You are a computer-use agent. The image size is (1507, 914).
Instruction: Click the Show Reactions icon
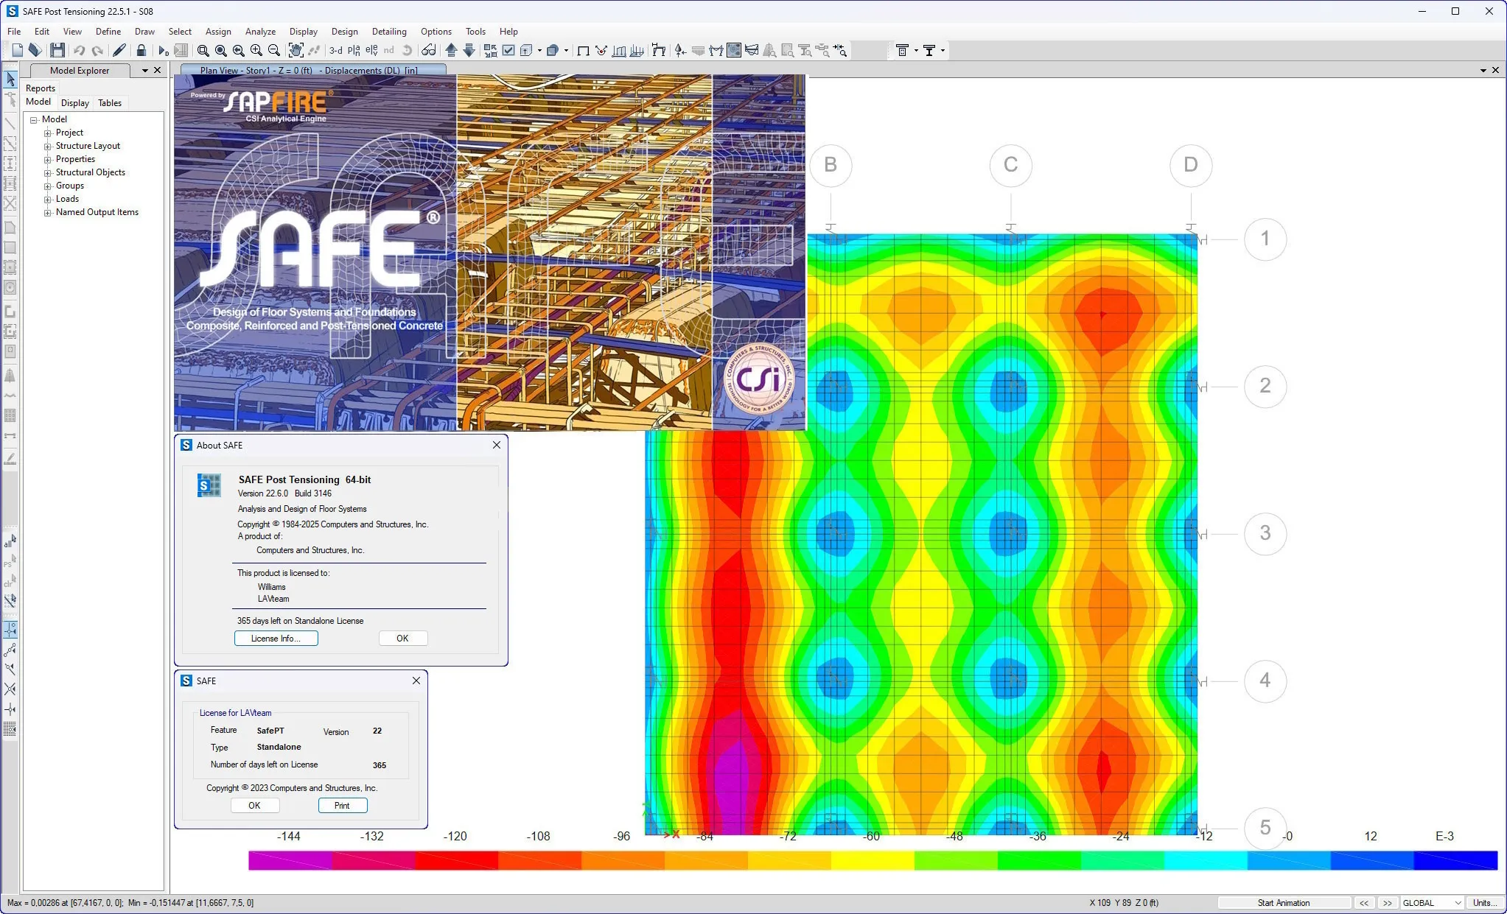[x=680, y=51]
